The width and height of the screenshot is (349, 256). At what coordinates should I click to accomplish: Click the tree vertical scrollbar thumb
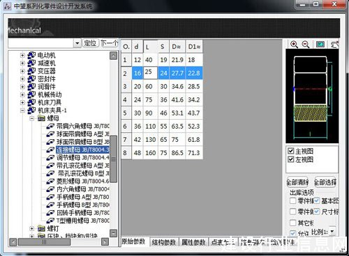point(113,159)
